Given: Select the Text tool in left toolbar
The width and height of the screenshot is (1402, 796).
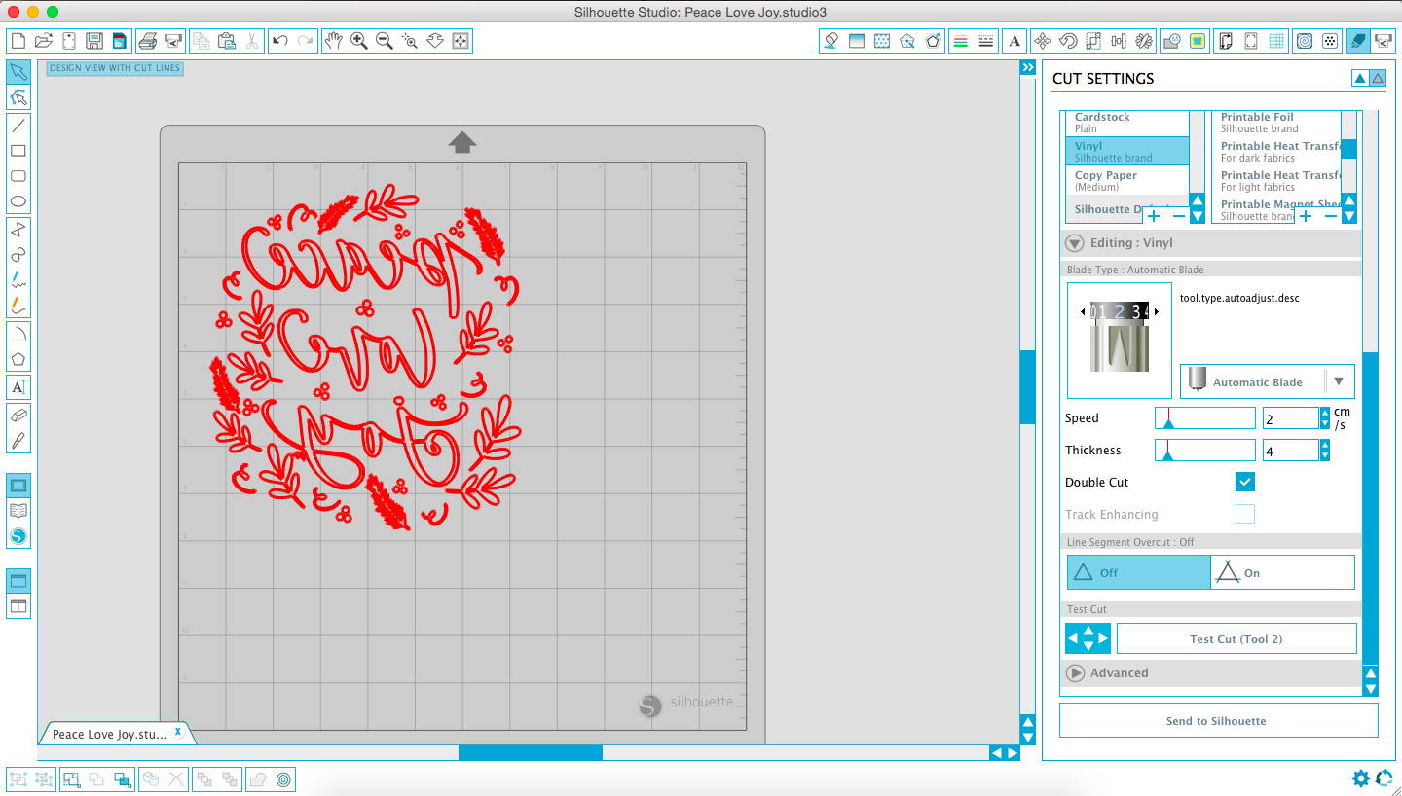Looking at the screenshot, I should coord(18,387).
